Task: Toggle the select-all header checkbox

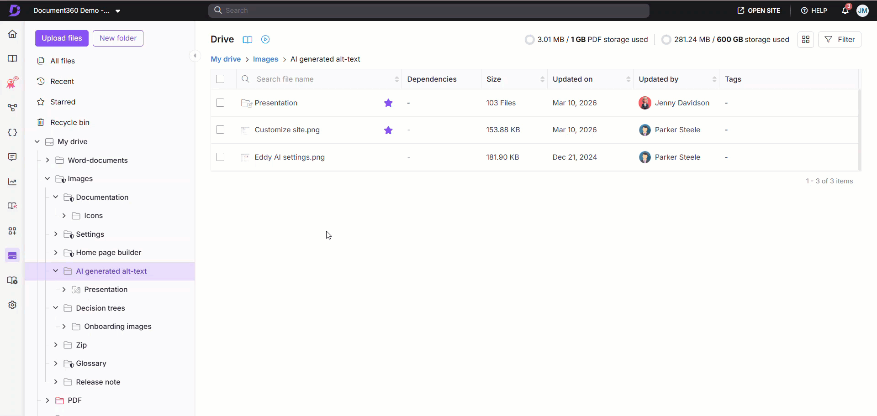Action: tap(220, 79)
